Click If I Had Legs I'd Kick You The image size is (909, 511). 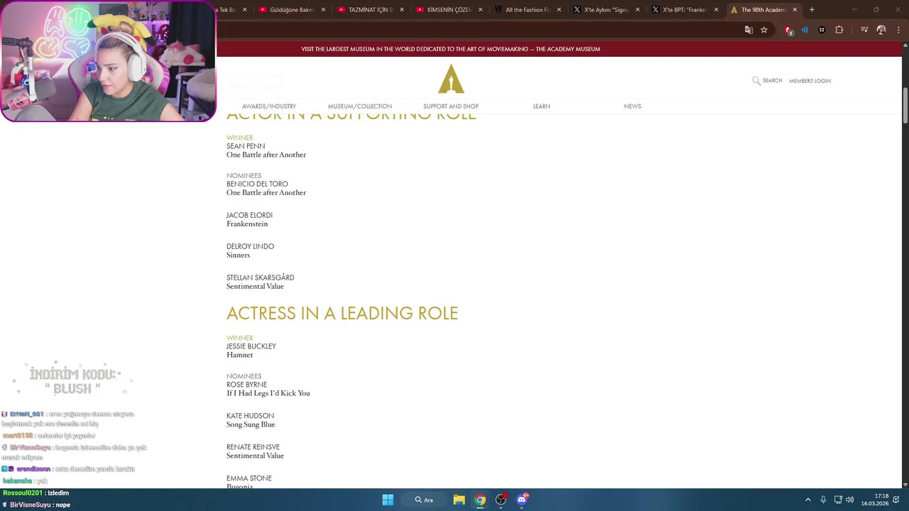coord(268,393)
